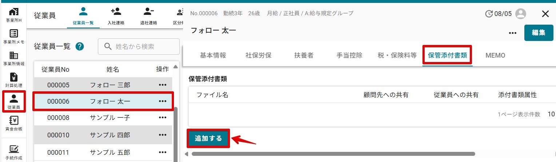The width and height of the screenshot is (556, 162).
Task: Switch to 社保労保 tab
Action: click(258, 55)
